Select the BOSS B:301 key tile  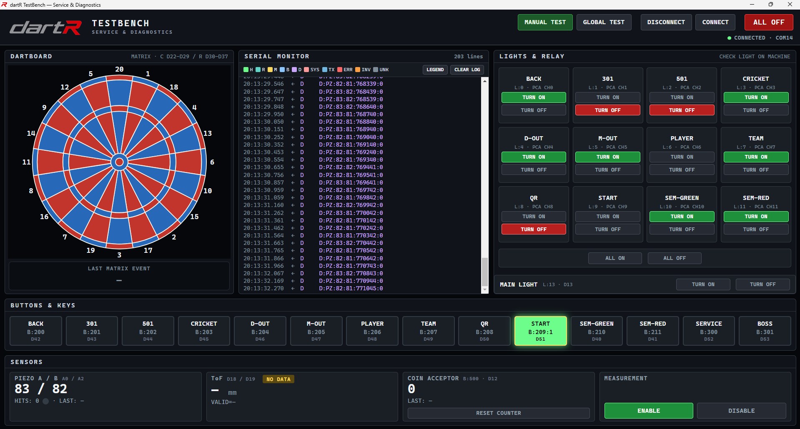coord(765,331)
